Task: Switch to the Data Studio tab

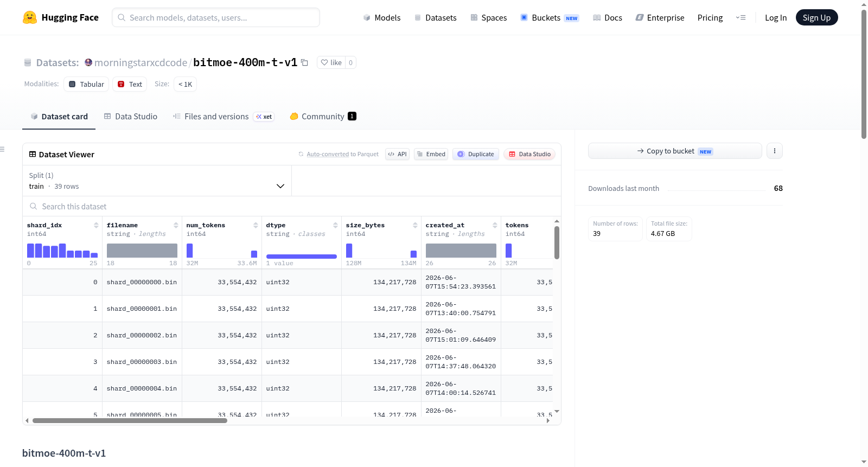Action: coord(131,117)
